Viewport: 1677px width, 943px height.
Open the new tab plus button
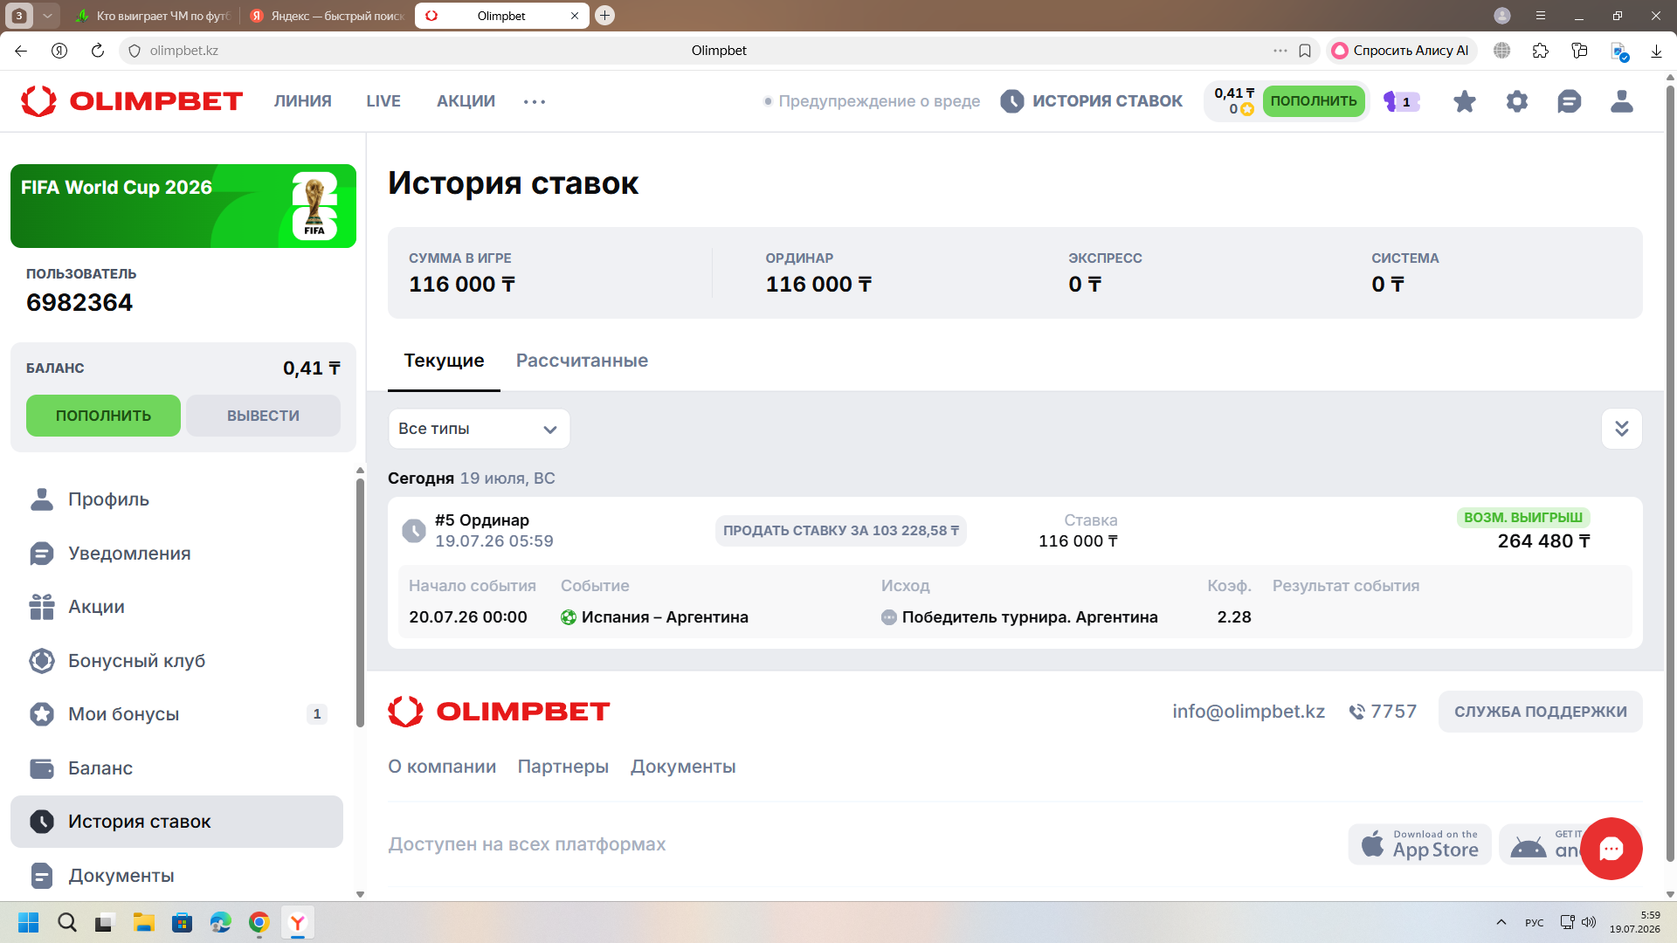click(604, 16)
